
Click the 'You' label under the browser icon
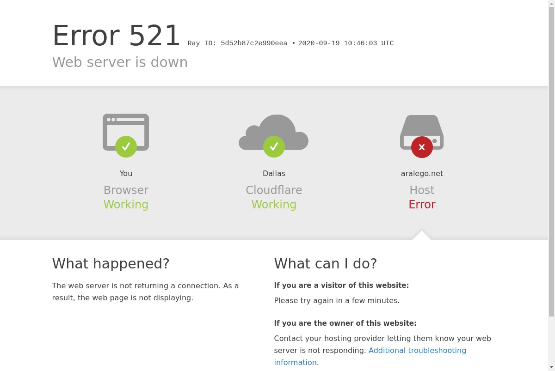point(126,173)
